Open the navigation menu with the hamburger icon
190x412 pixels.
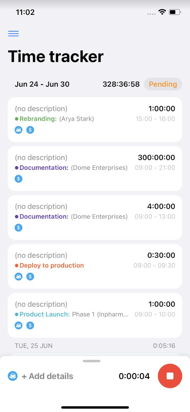click(13, 33)
